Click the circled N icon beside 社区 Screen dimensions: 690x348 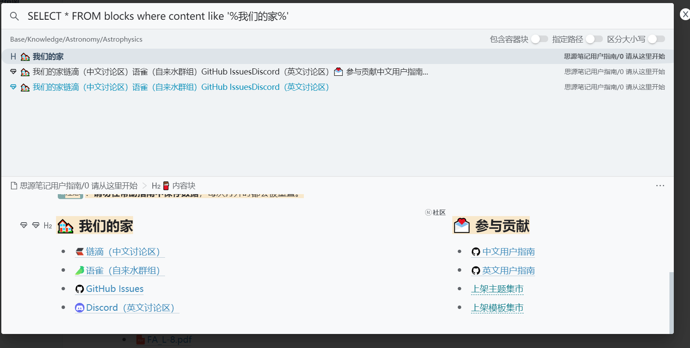coord(428,213)
